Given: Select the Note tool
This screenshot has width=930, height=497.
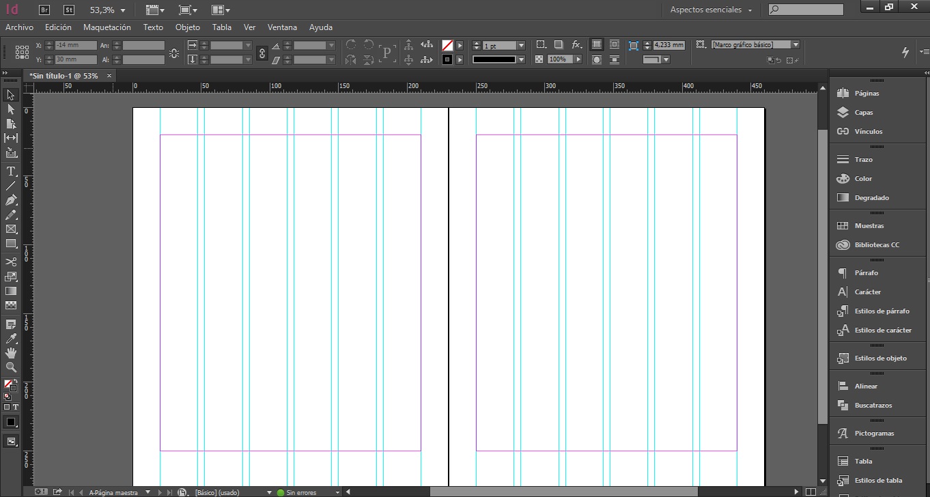Looking at the screenshot, I should (11, 324).
